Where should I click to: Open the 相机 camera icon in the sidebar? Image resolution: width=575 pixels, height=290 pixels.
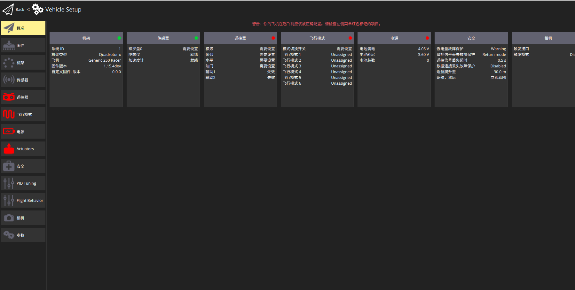click(x=9, y=218)
